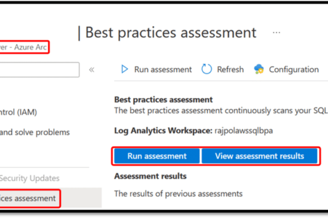Click the circular Refresh arrow icon

(207, 69)
